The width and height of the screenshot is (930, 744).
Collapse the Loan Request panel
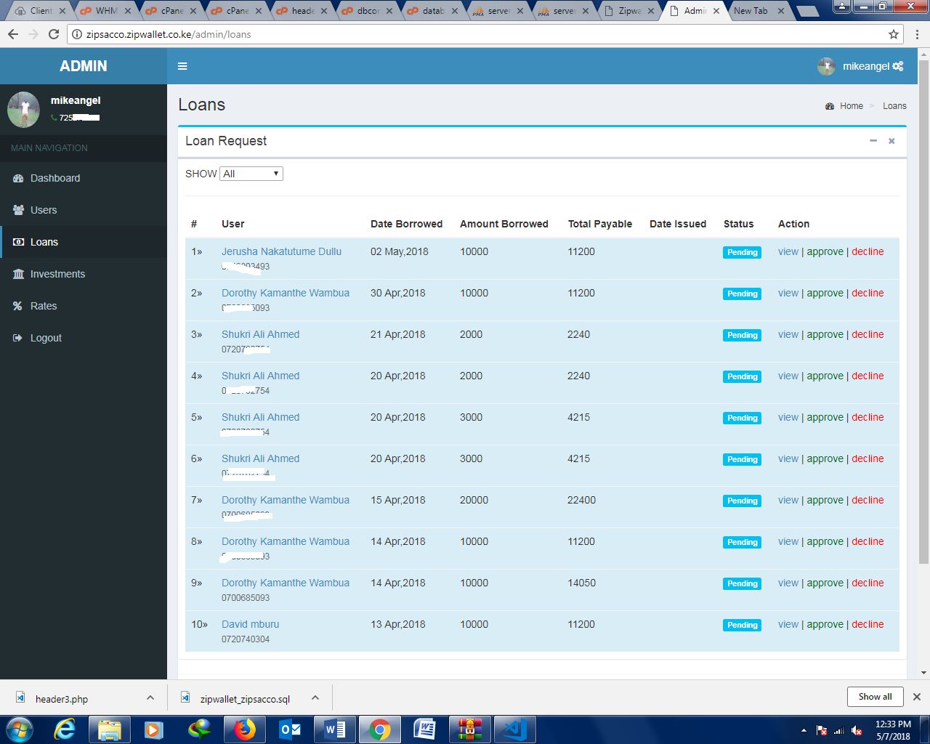(873, 141)
